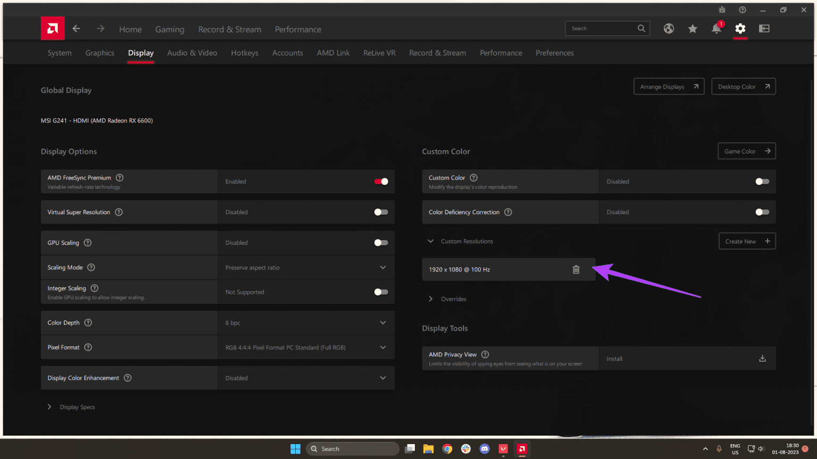This screenshot has height=459, width=817.
Task: Enable Custom Color
Action: 762,181
